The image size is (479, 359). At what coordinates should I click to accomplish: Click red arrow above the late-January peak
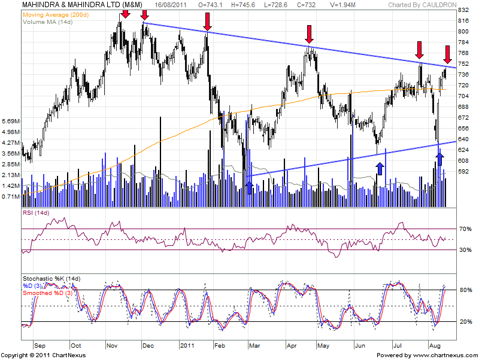pyautogui.click(x=207, y=20)
